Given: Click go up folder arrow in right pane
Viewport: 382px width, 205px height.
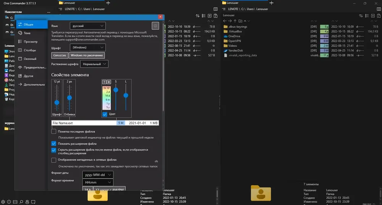Looking at the screenshot, I should [x=235, y=21].
